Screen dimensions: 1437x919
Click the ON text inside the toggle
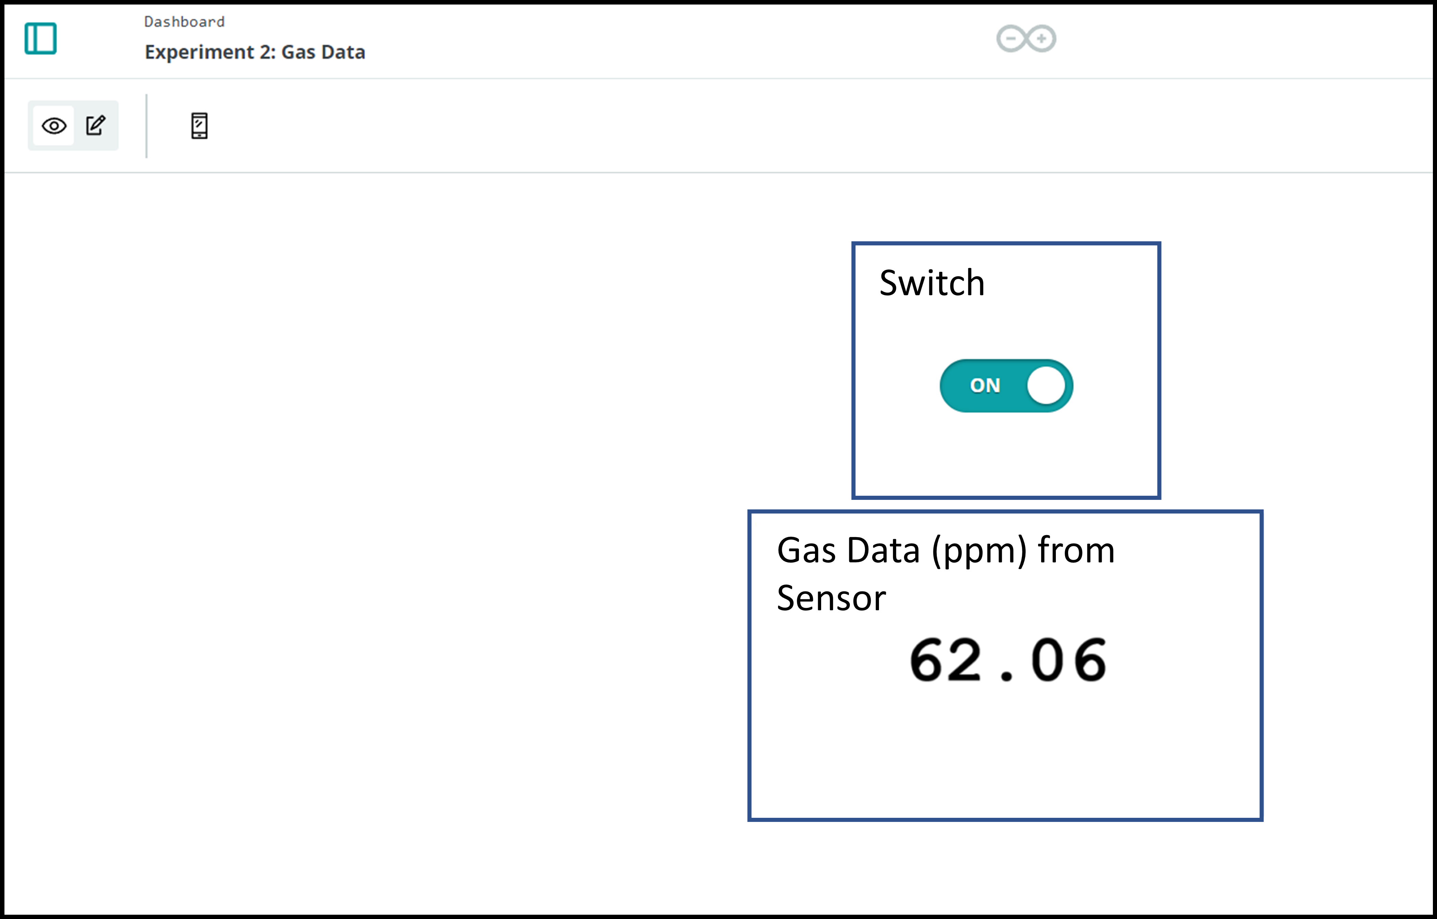coord(984,386)
